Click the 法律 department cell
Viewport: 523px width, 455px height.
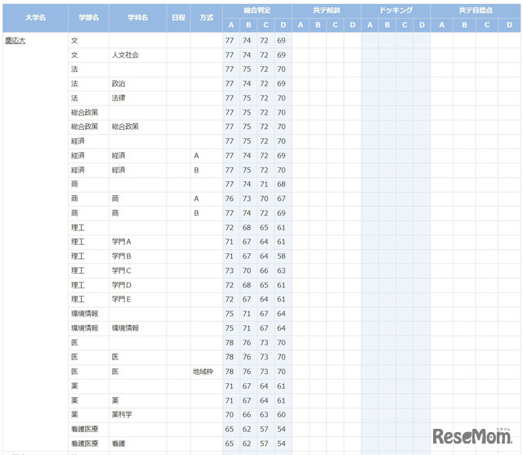tap(118, 98)
